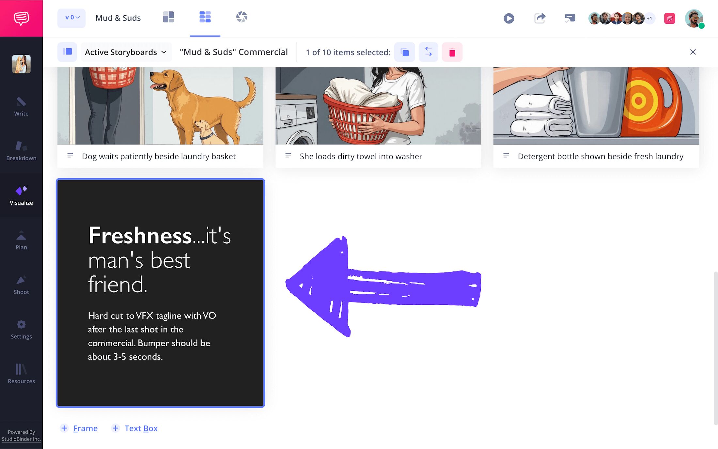Add a new Text Box

click(x=134, y=428)
